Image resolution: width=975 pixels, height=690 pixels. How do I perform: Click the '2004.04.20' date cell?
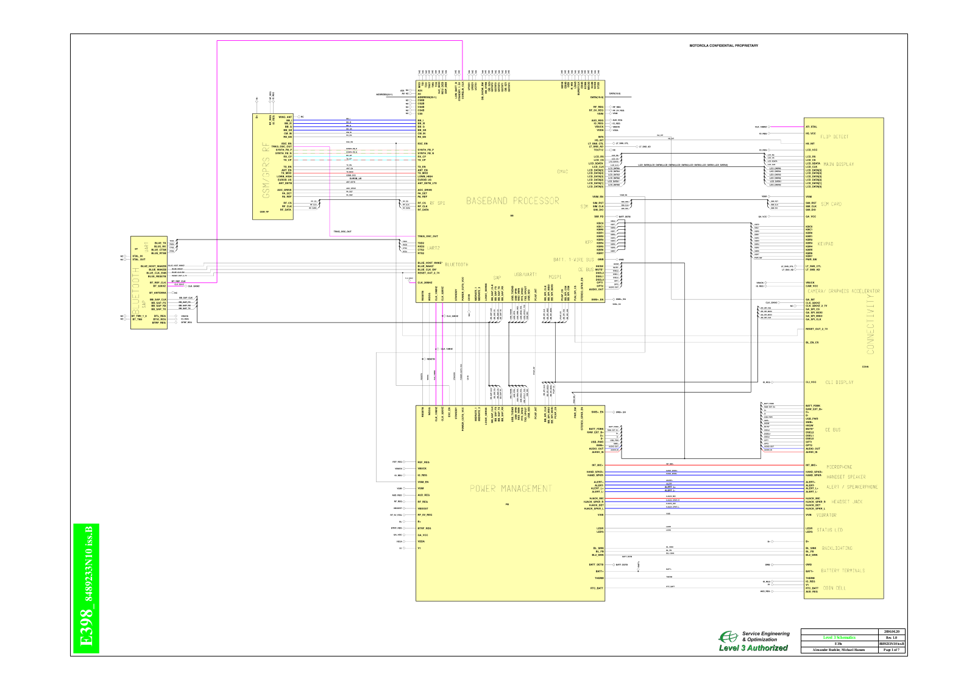coord(891,631)
